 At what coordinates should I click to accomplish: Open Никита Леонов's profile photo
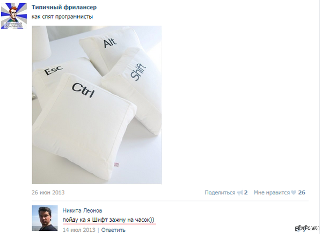[45, 218]
